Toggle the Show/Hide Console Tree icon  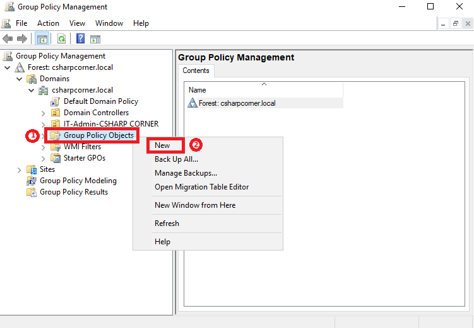point(42,39)
